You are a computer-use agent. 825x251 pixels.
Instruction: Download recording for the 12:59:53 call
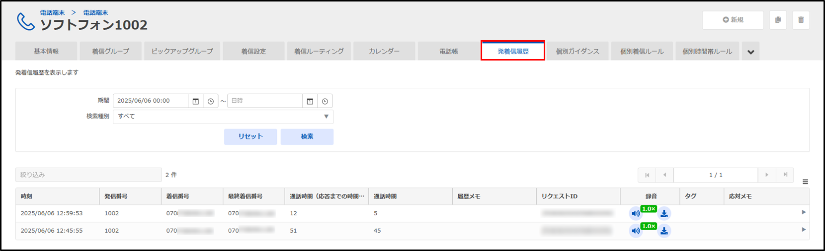point(664,214)
